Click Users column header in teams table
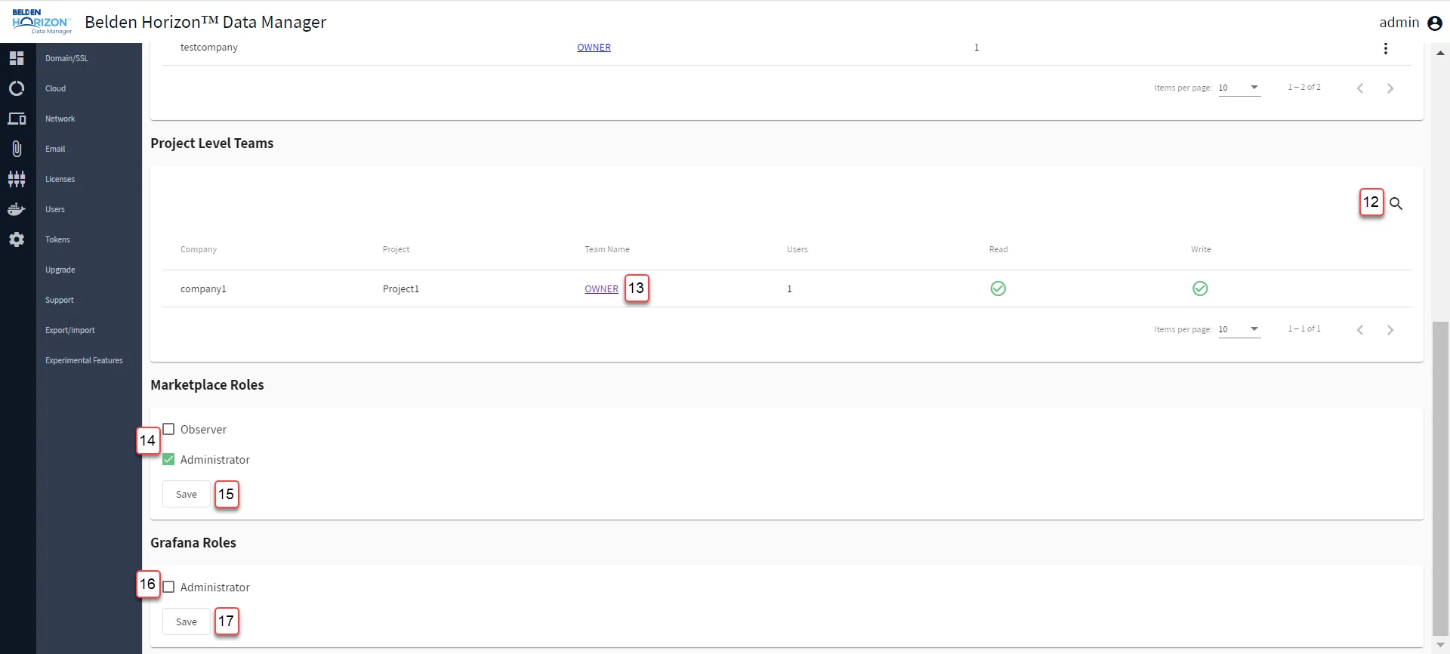1450x654 pixels. [x=797, y=249]
